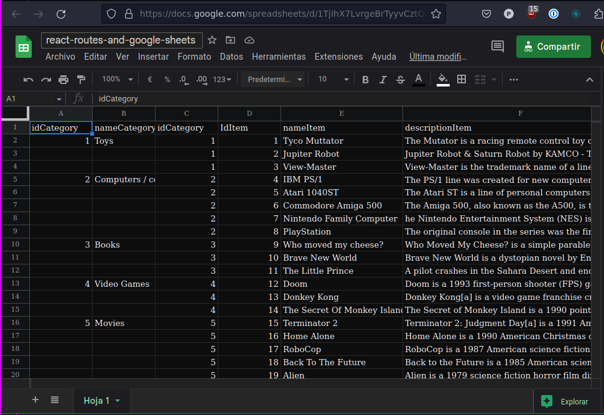Select row 10 header
Screen dimensions: 604x415
15,245
